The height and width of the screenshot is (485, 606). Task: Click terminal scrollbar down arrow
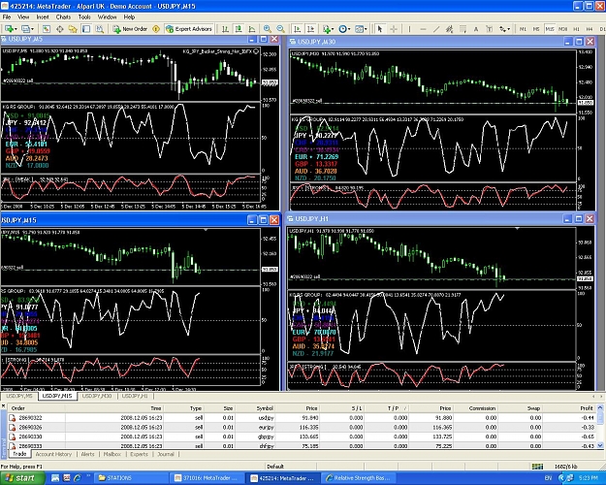(x=600, y=445)
